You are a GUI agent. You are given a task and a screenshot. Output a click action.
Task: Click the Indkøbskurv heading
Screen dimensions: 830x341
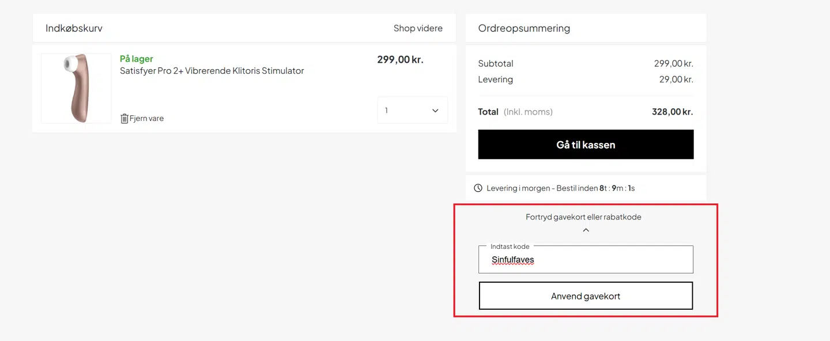(x=74, y=28)
